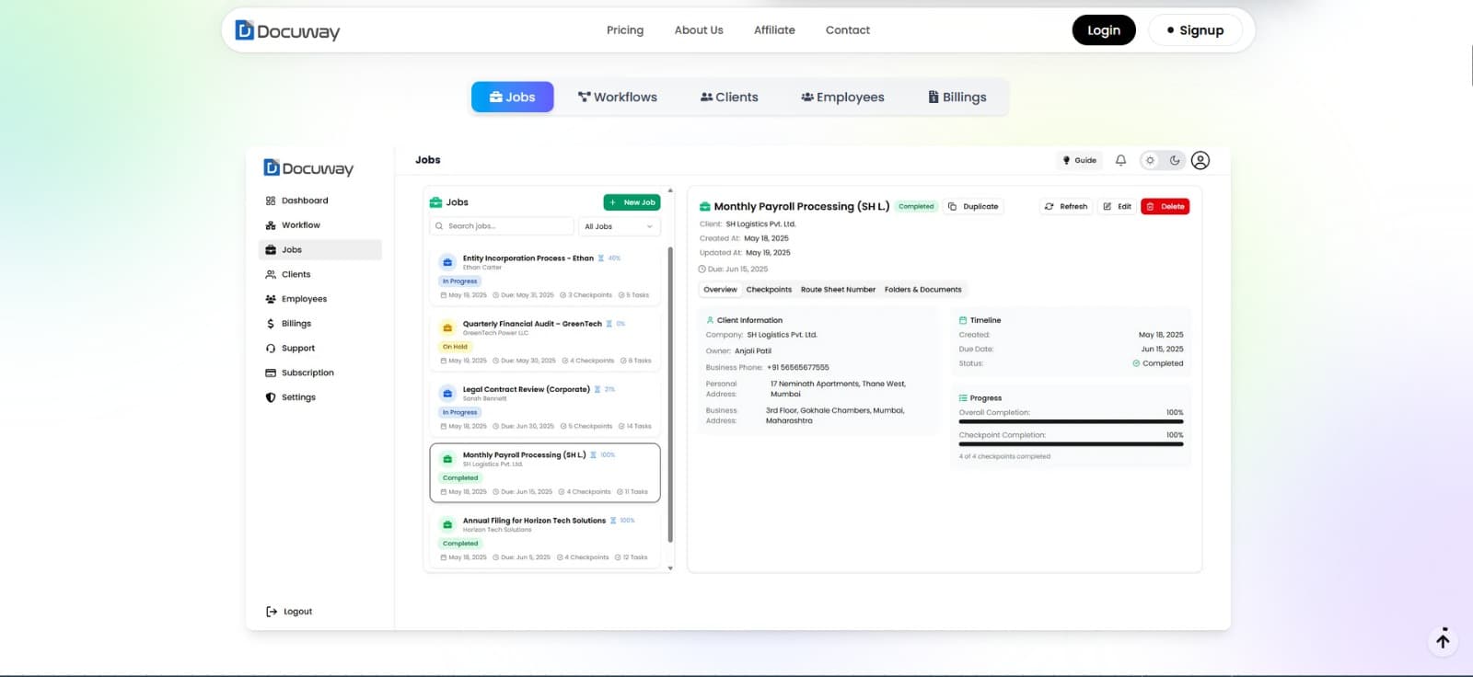Click the Billings dollar icon in sidebar
The image size is (1473, 677).
271,324
